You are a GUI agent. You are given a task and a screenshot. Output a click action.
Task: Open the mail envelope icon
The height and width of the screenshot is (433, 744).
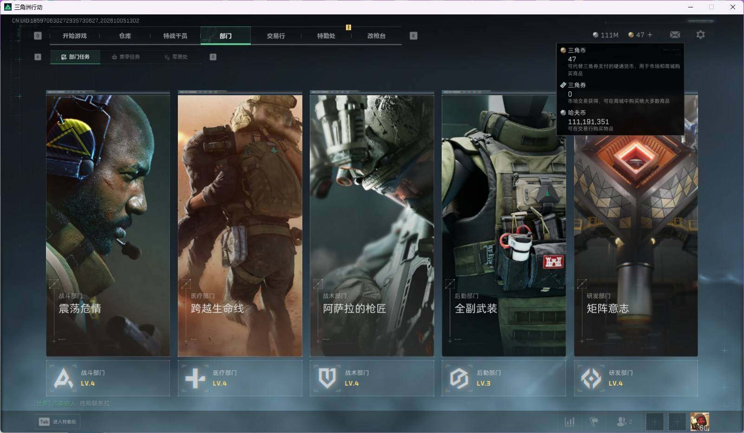pos(675,35)
